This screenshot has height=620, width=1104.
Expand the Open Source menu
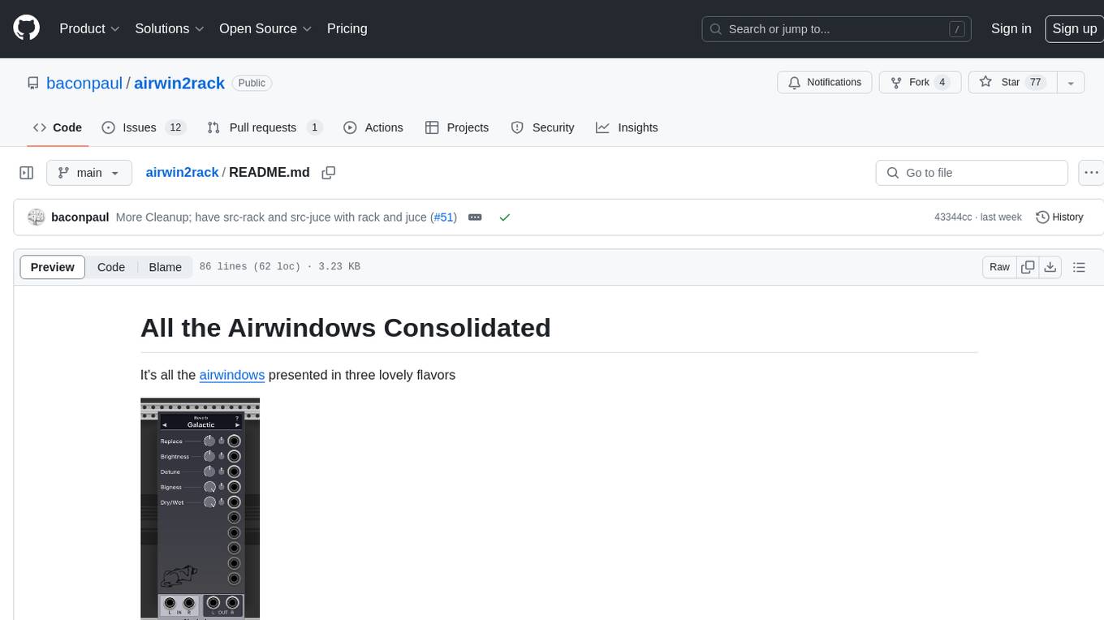[x=265, y=28]
